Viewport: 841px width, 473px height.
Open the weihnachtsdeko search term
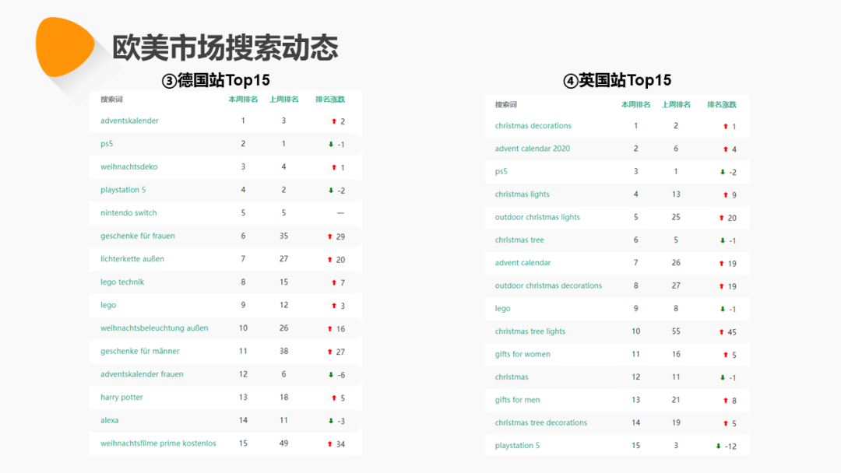click(x=128, y=166)
